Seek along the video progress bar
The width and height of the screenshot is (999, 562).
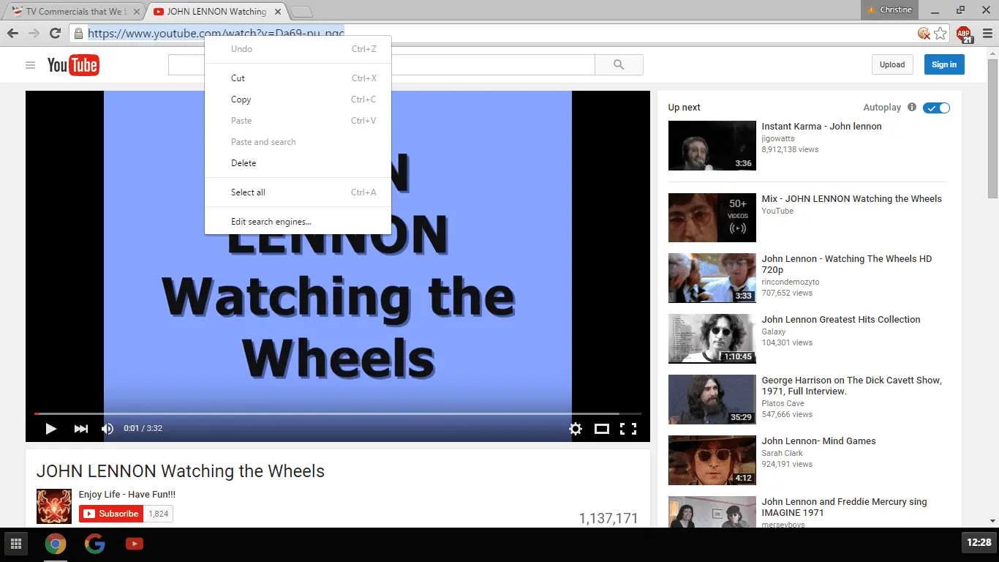tap(338, 413)
